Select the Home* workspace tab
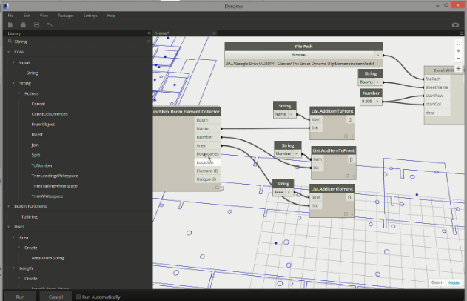 163,33
